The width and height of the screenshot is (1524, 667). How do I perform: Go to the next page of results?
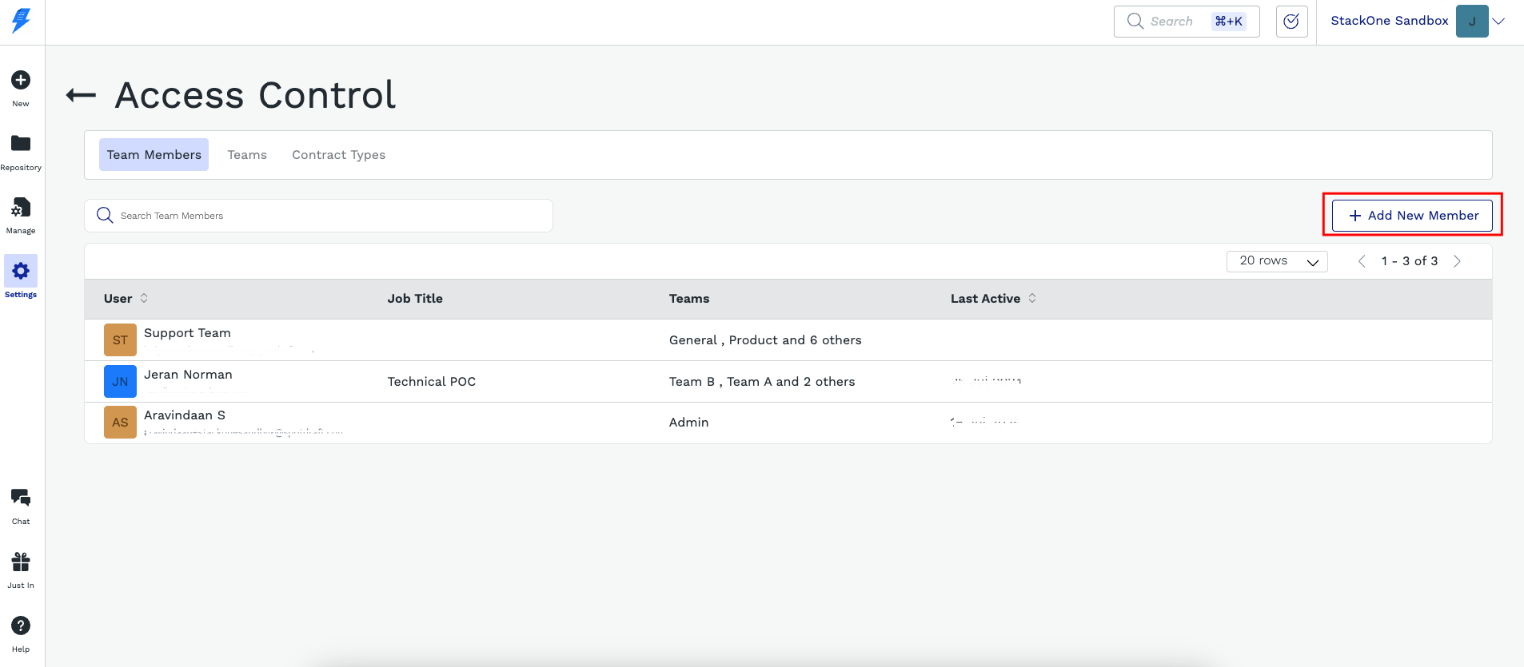coord(1457,261)
